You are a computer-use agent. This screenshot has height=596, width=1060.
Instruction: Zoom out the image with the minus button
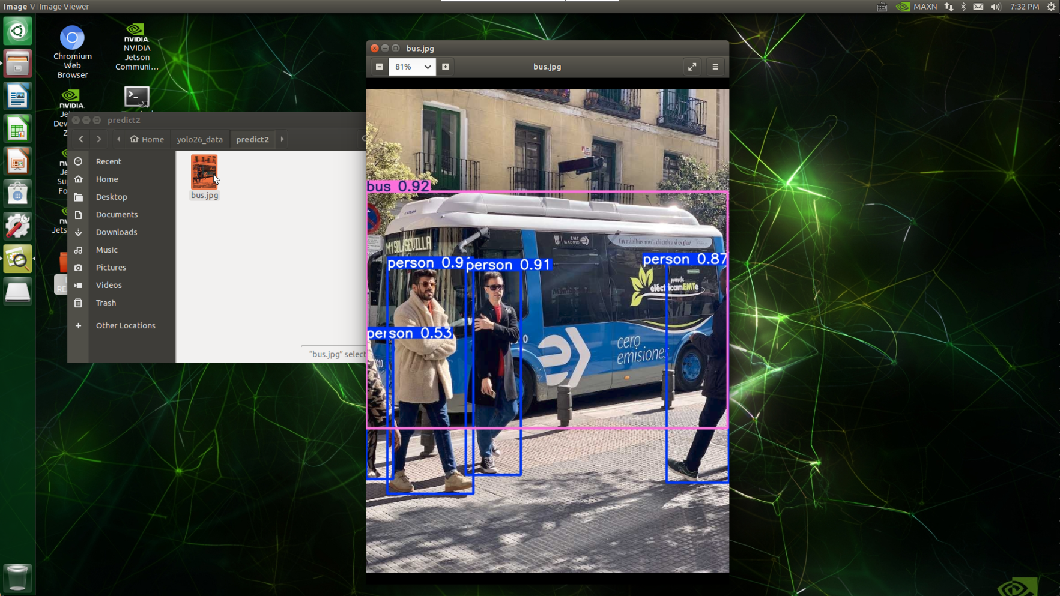click(x=379, y=67)
